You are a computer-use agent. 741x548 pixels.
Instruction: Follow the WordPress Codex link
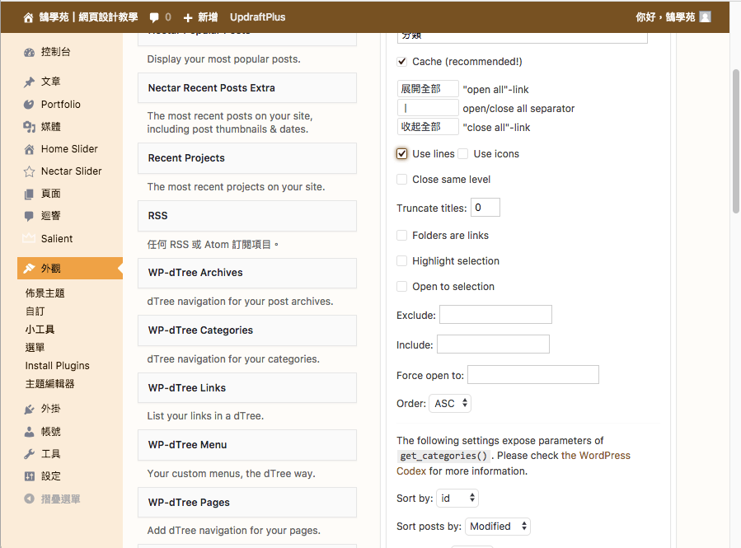click(595, 456)
